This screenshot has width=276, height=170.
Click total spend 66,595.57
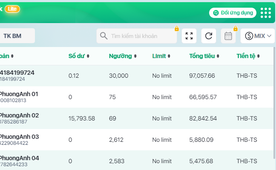click(203, 97)
